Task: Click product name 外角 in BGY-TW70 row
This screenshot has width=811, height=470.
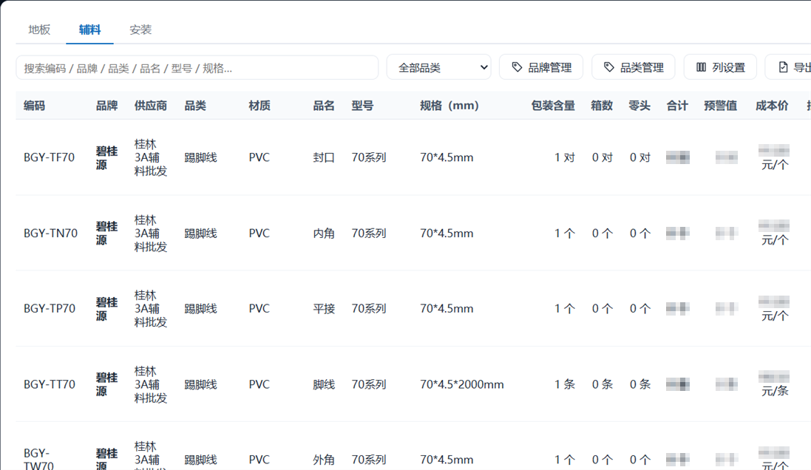Action: tap(324, 460)
